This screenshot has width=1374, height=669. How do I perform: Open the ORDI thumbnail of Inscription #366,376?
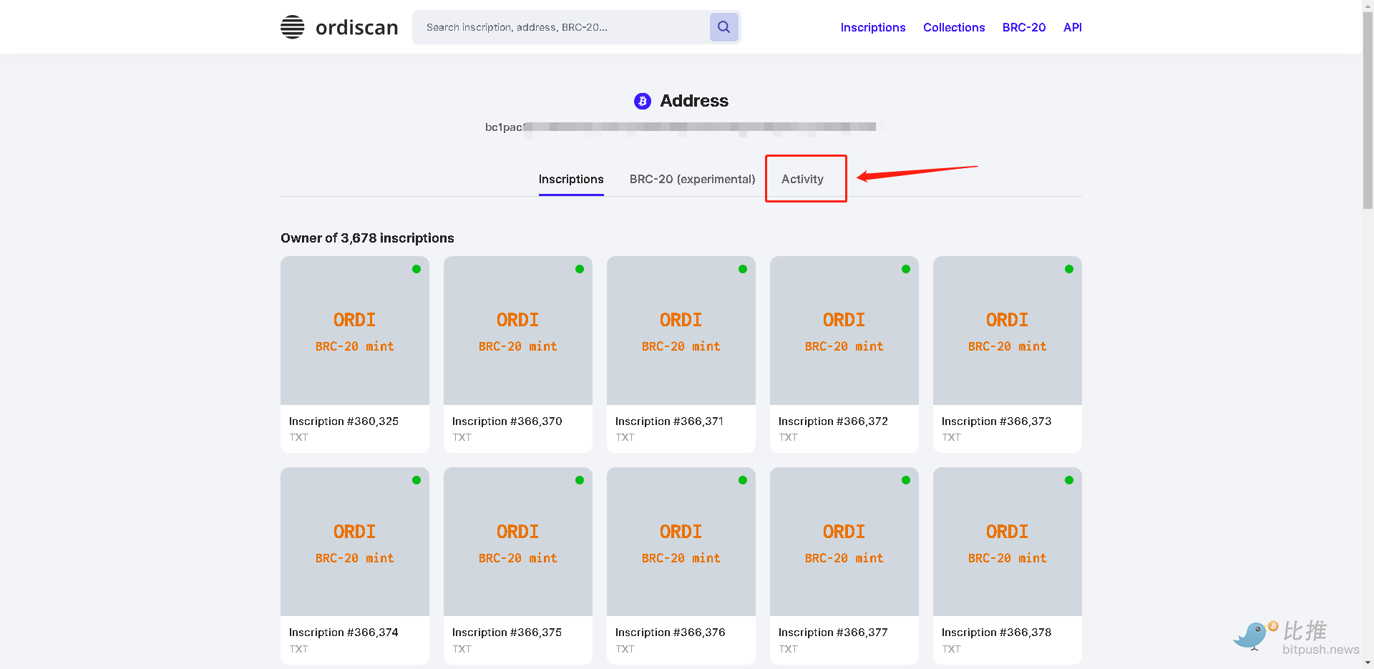[x=681, y=542]
